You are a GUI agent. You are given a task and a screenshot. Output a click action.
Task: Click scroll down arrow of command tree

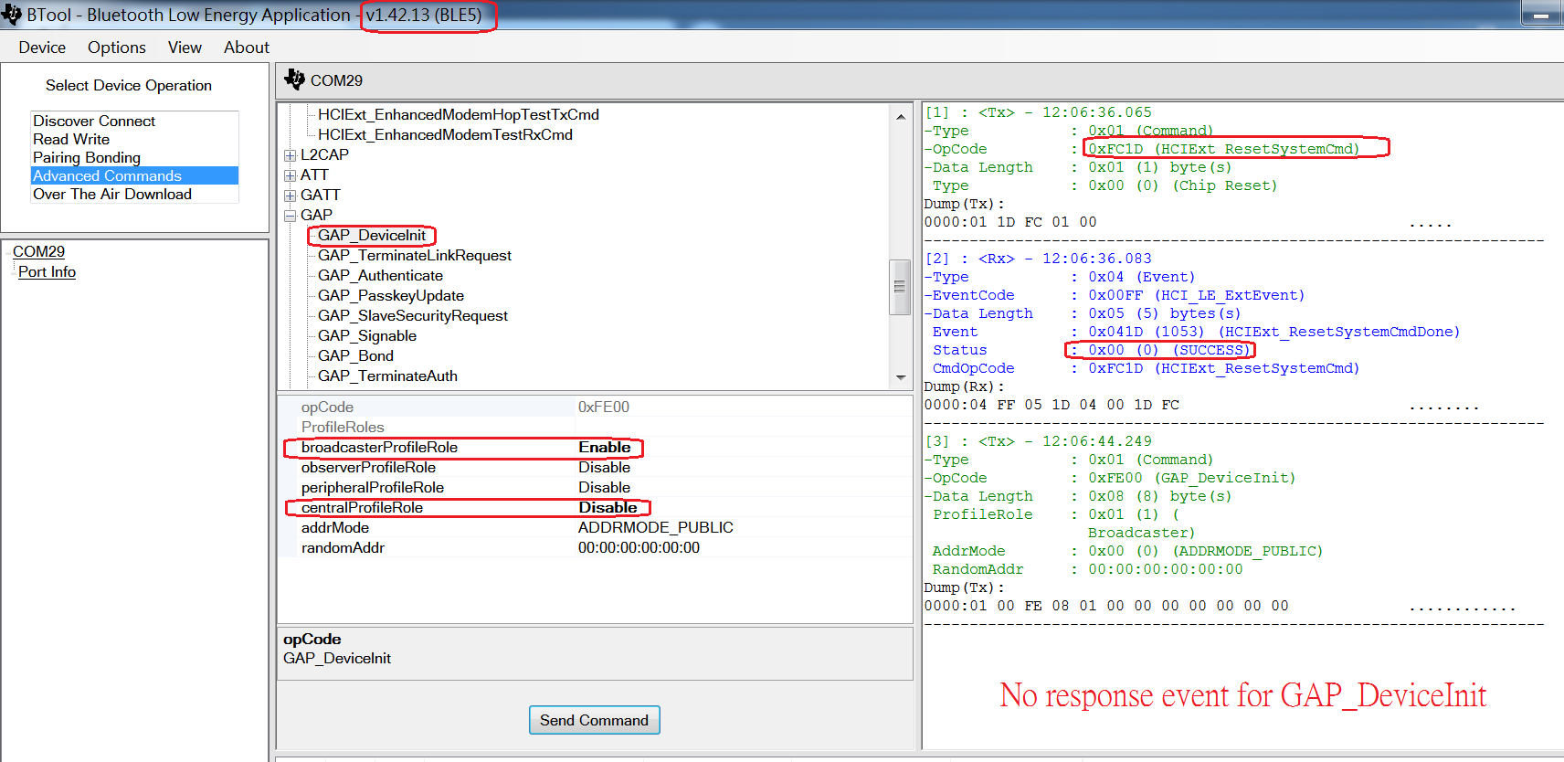[901, 377]
